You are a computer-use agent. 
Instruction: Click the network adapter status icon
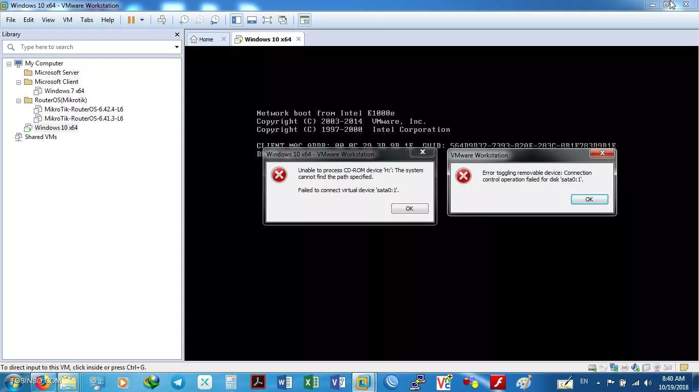point(614,367)
